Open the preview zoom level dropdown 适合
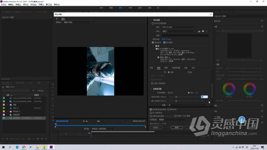The height and width of the screenshot is (150, 267). click(101, 121)
